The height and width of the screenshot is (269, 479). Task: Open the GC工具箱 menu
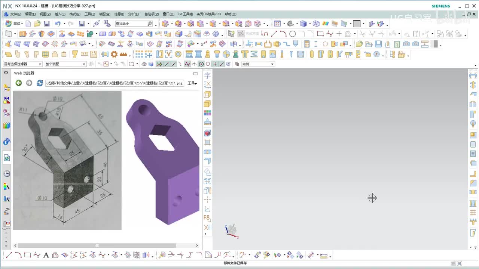coord(185,14)
